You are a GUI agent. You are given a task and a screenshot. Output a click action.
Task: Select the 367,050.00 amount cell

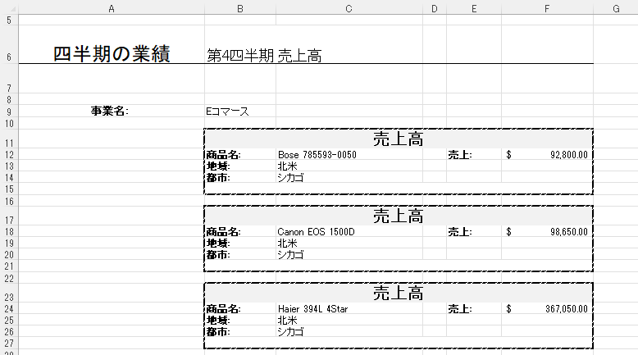tap(547, 308)
